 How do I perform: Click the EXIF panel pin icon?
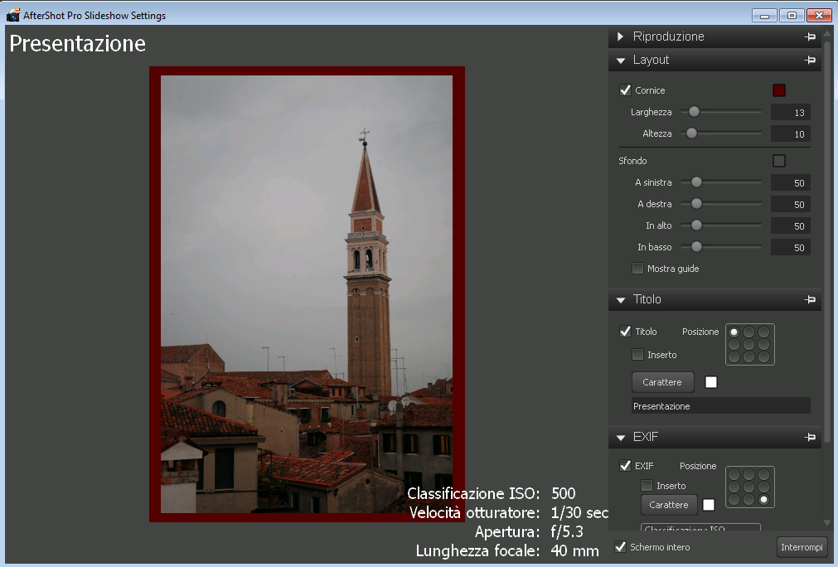[x=809, y=438]
